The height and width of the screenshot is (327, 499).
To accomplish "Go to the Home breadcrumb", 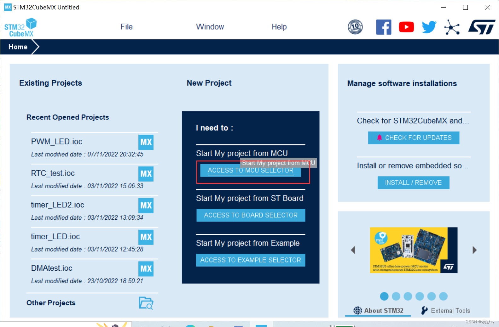I will [18, 47].
